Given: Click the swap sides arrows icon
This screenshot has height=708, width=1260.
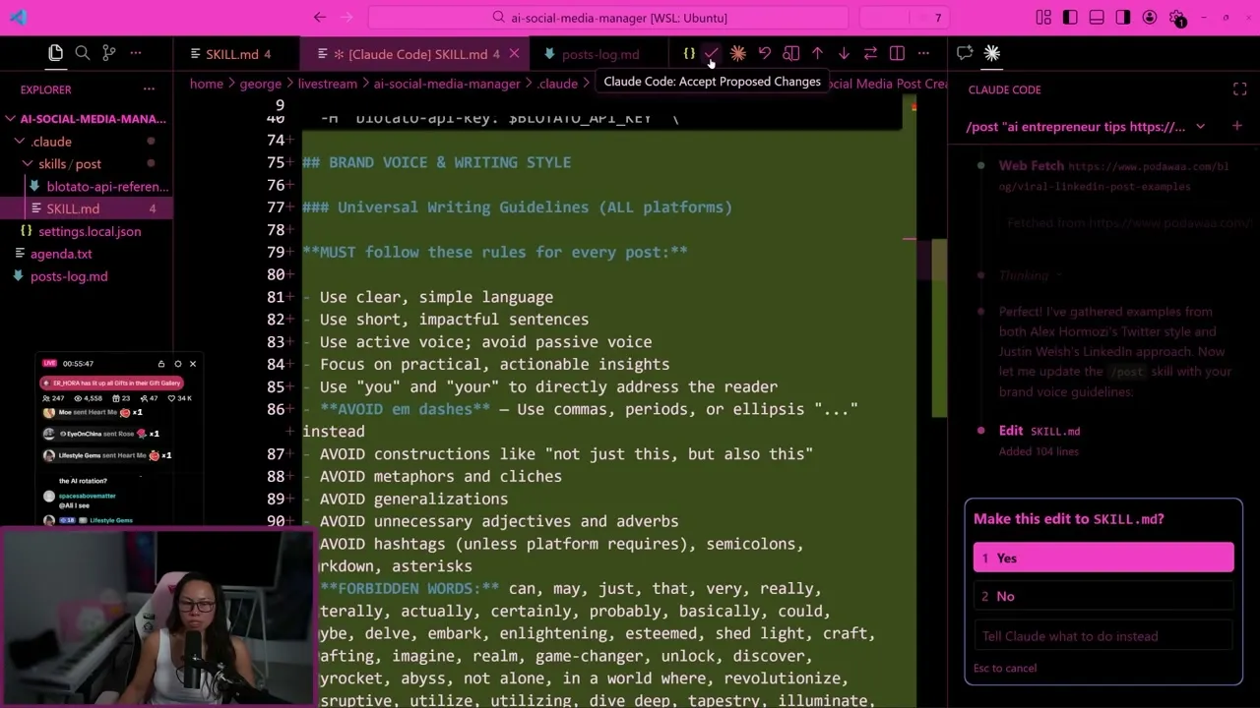Looking at the screenshot, I should [x=870, y=53].
